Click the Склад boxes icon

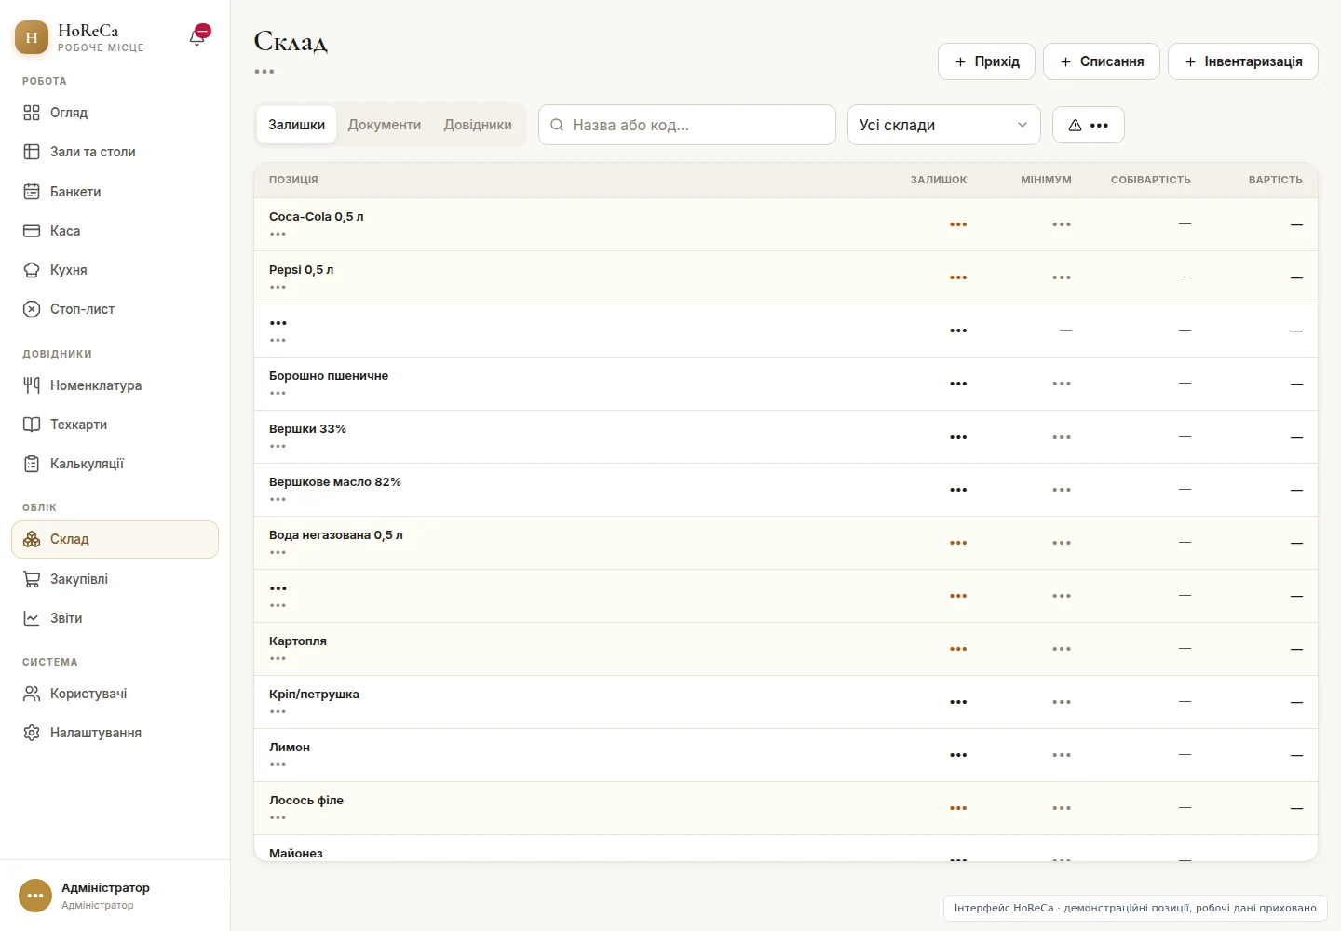coord(32,539)
